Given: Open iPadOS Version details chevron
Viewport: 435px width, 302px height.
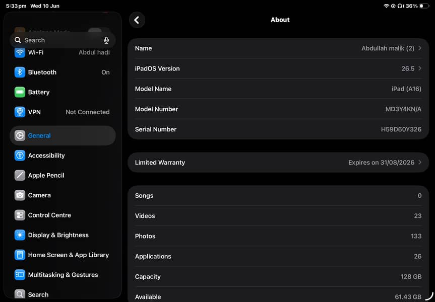Looking at the screenshot, I should tap(420, 68).
